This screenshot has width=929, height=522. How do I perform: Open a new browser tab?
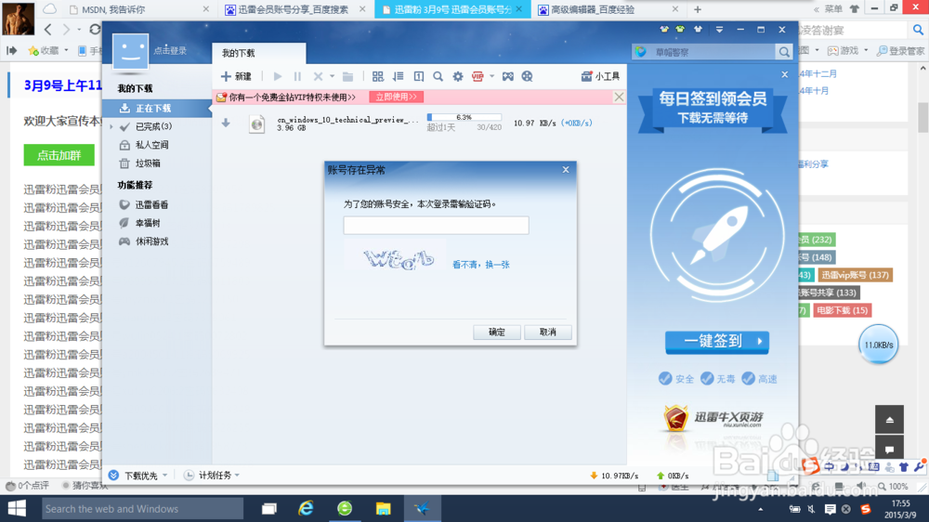click(x=698, y=9)
